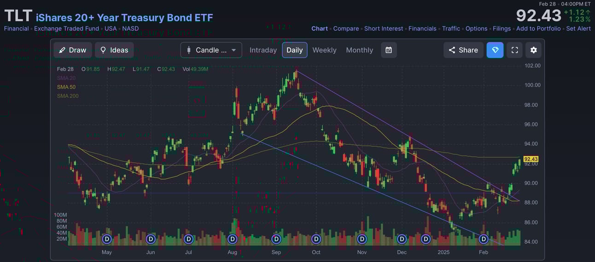Open the Compare link

(346, 28)
